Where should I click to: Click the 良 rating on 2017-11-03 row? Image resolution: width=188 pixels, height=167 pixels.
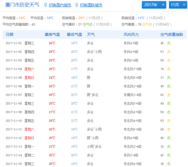(x=169, y=60)
